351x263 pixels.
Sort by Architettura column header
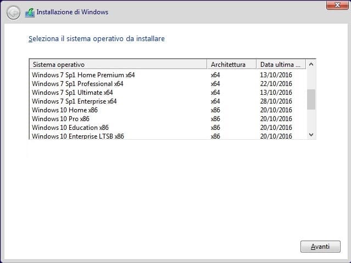[x=231, y=65]
